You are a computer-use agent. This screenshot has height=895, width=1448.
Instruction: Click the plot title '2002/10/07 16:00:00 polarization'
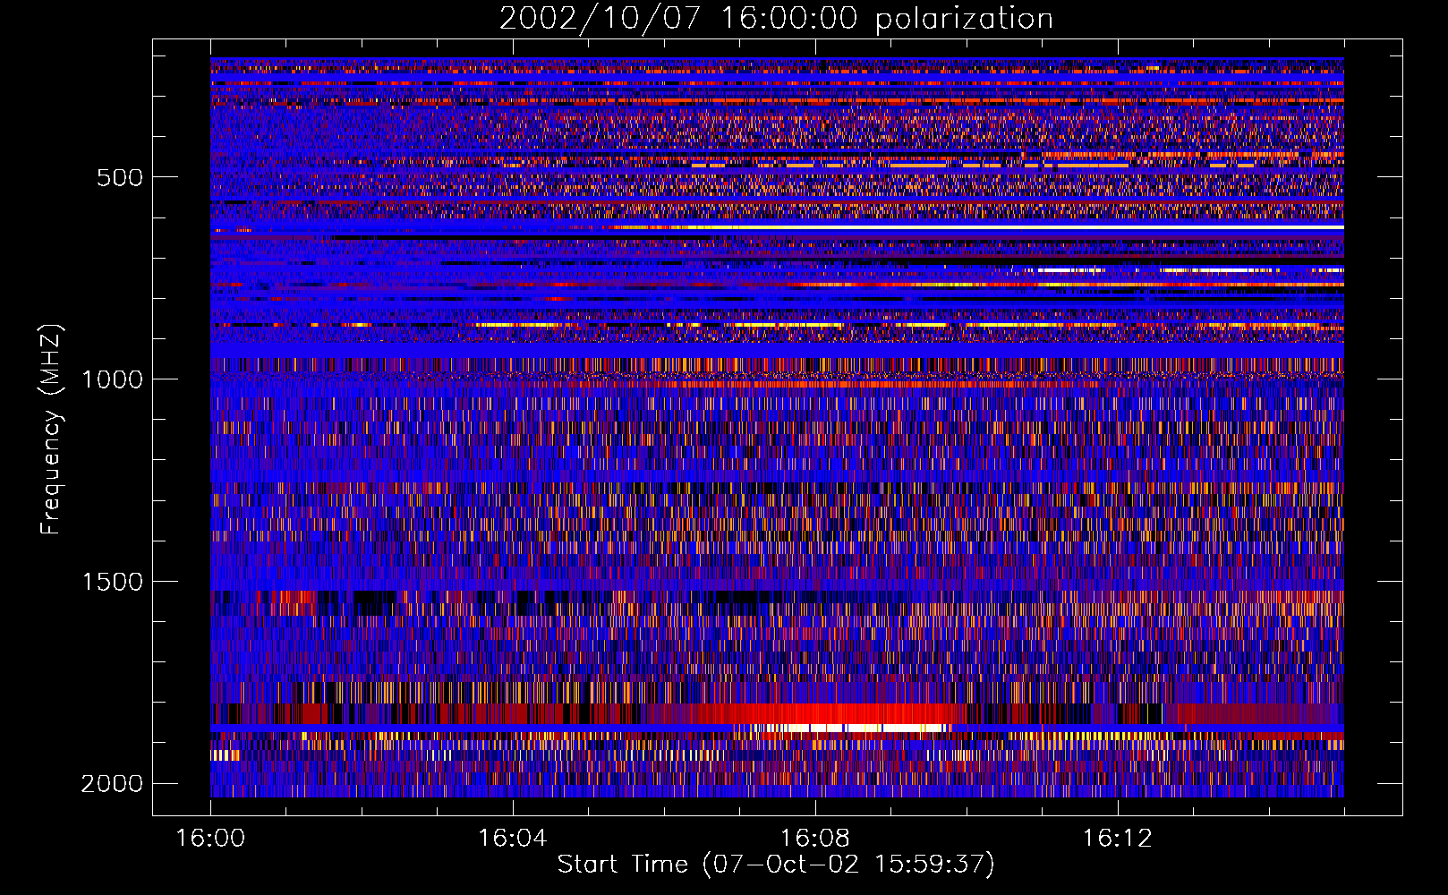click(776, 18)
